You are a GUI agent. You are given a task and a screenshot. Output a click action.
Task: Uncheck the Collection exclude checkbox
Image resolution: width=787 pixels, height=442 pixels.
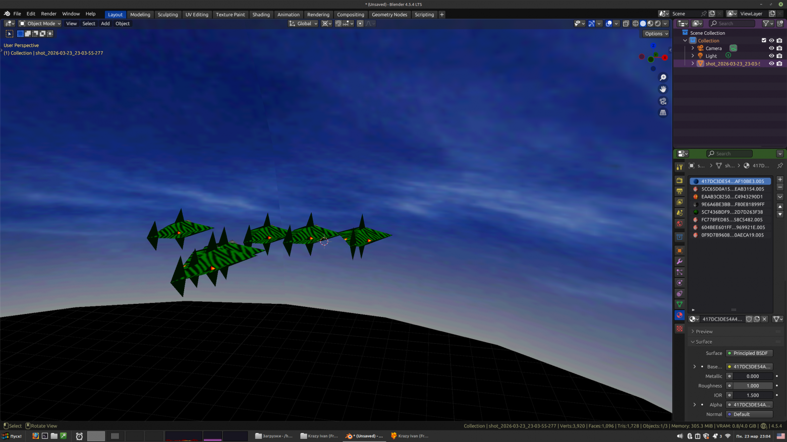click(764, 41)
